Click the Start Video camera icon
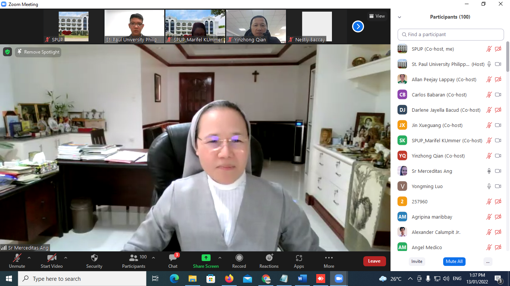 (52, 258)
